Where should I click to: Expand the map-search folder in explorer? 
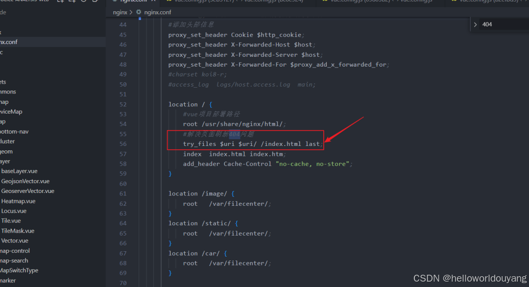14,261
